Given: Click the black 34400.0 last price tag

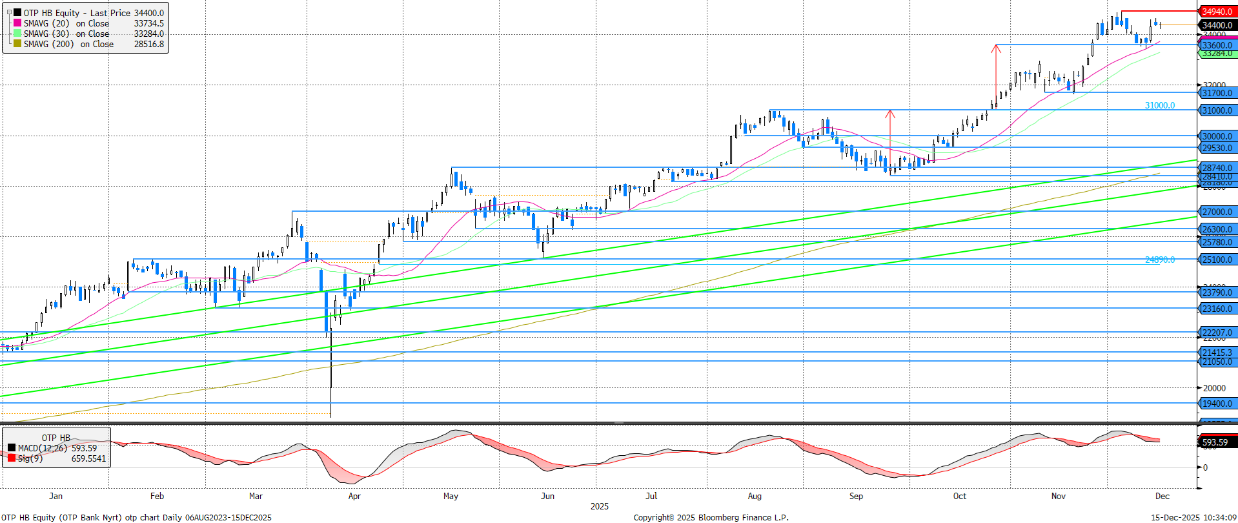Looking at the screenshot, I should click(x=1217, y=25).
